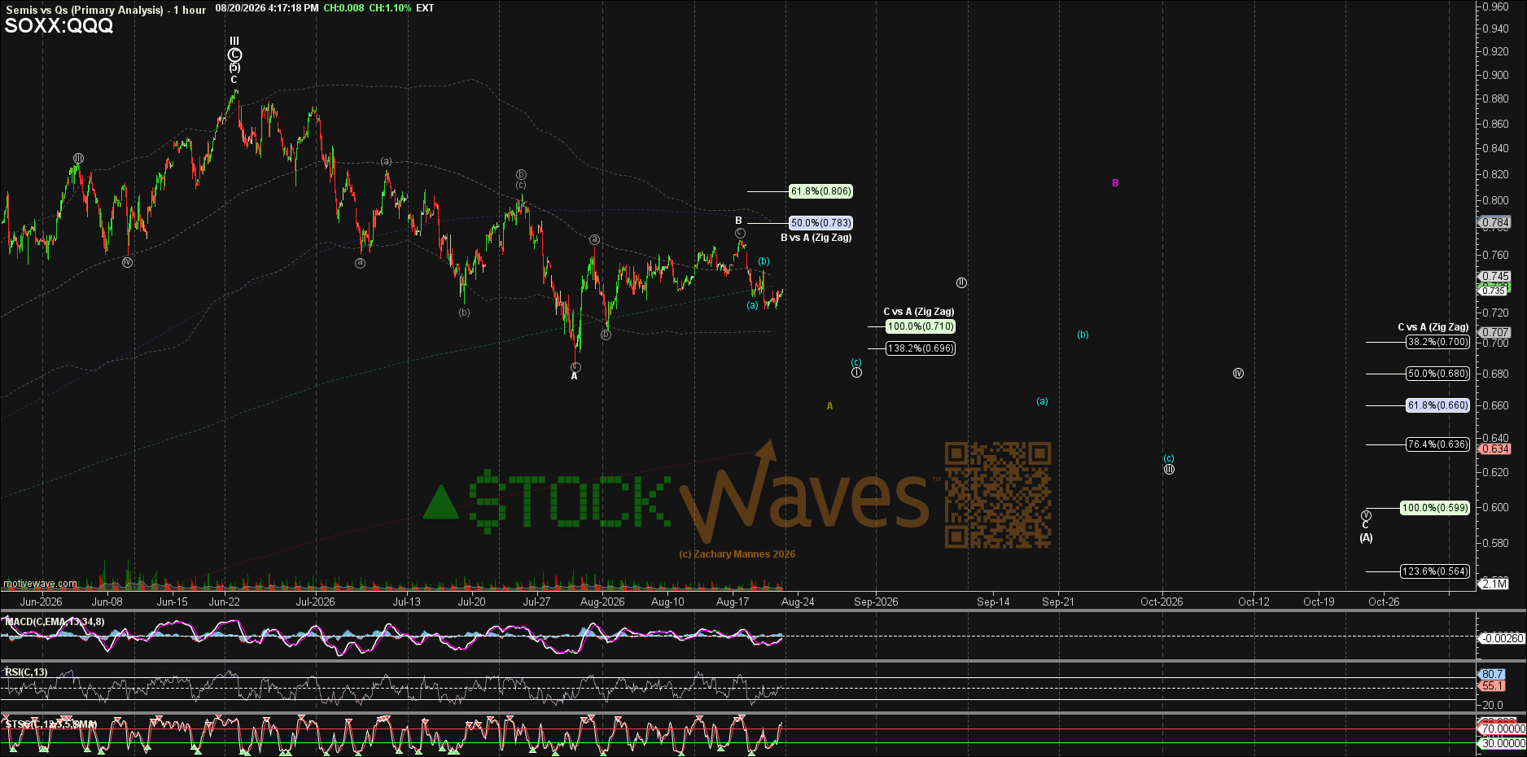Click the 70.0000 stochastic level marker
This screenshot has height=757, width=1527.
coord(1503,729)
